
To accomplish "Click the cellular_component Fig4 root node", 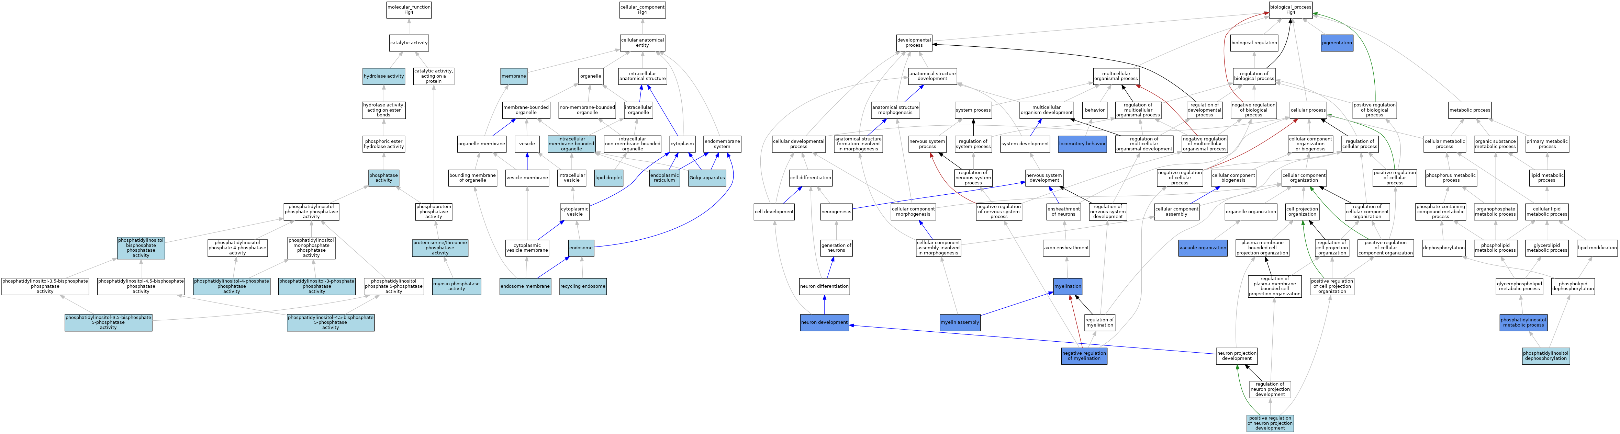I will (x=642, y=10).
